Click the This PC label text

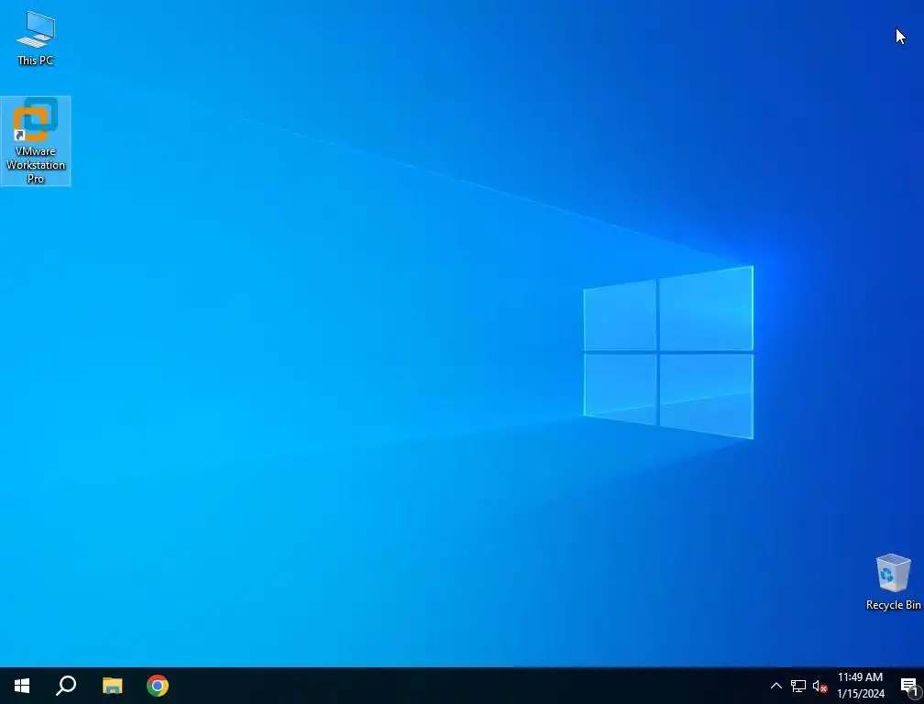point(36,60)
